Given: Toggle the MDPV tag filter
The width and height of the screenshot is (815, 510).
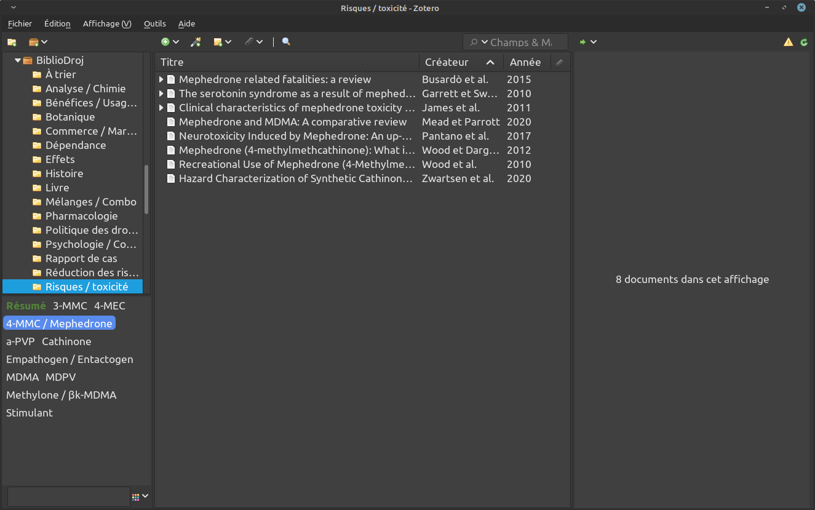Looking at the screenshot, I should pyautogui.click(x=61, y=377).
